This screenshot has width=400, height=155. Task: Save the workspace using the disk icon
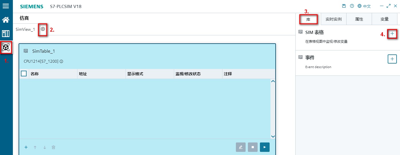coord(344,6)
